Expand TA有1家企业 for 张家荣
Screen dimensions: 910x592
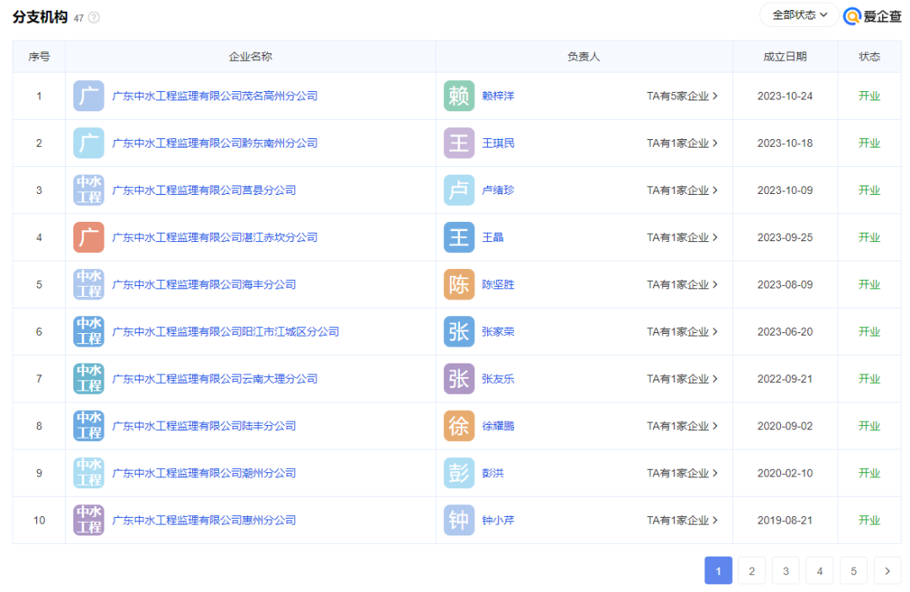(682, 332)
